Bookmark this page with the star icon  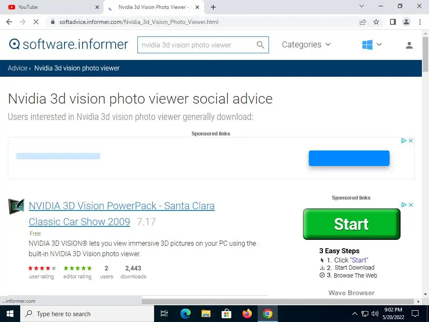376,22
